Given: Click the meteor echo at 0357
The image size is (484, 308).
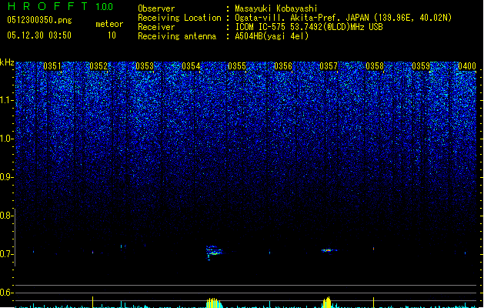Looking at the screenshot, I should tap(329, 250).
